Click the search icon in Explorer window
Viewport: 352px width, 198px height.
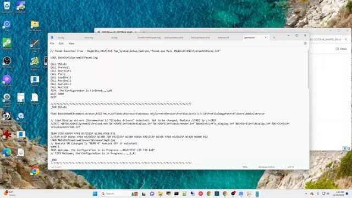point(346,39)
